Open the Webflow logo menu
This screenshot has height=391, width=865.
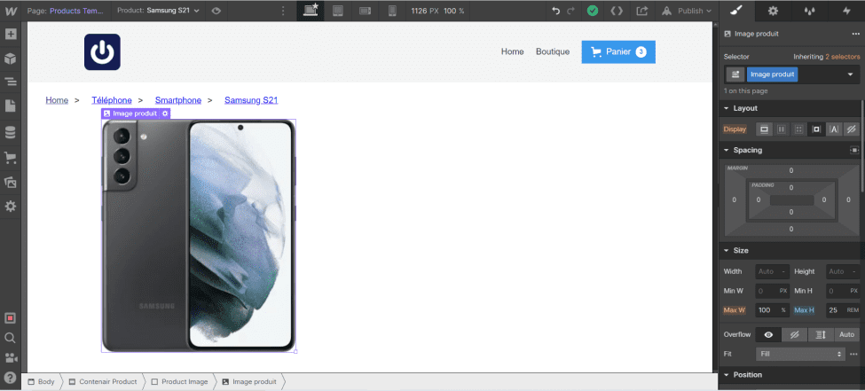pos(11,11)
